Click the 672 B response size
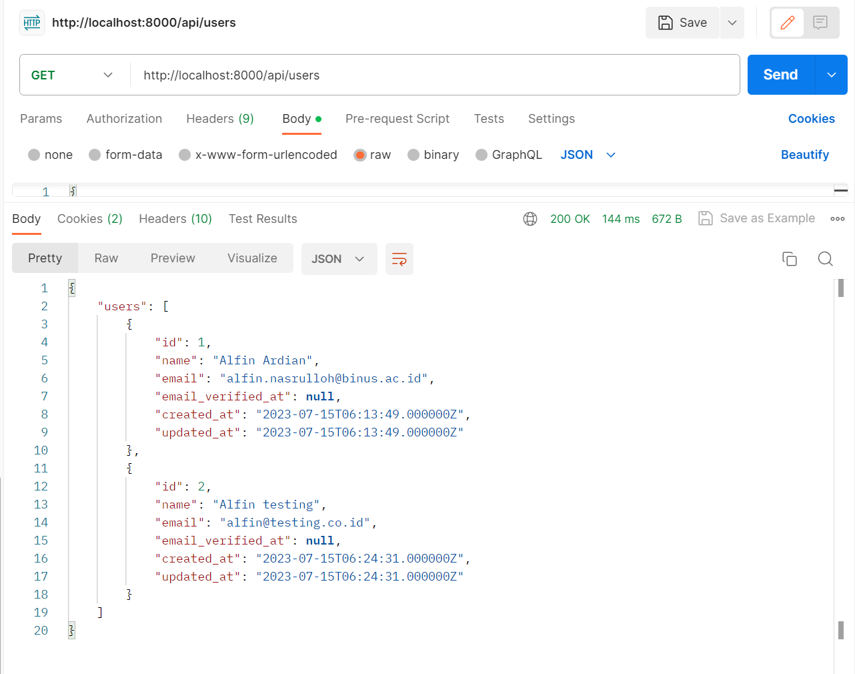This screenshot has width=855, height=674. pos(667,219)
